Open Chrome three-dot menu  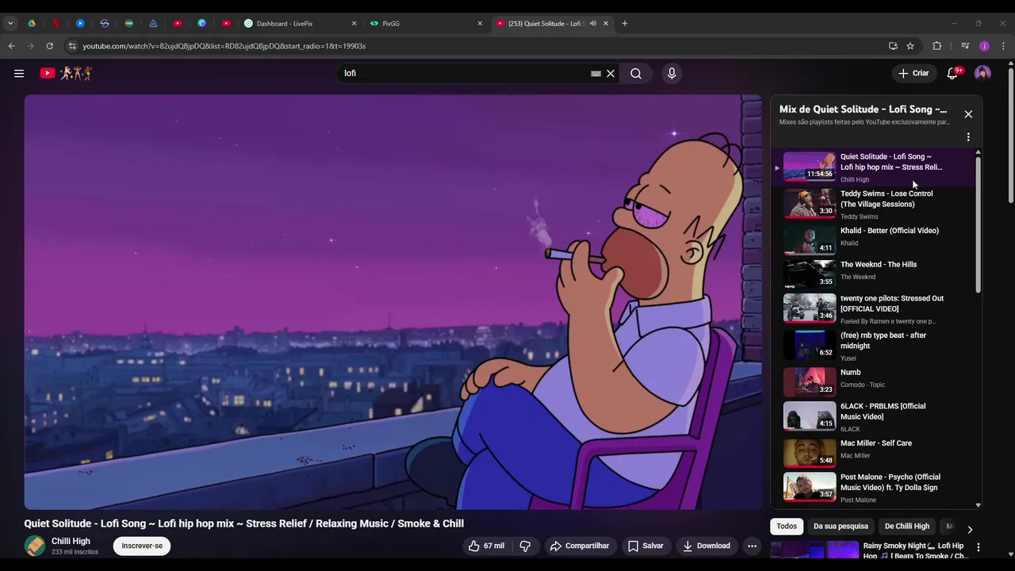point(1003,46)
